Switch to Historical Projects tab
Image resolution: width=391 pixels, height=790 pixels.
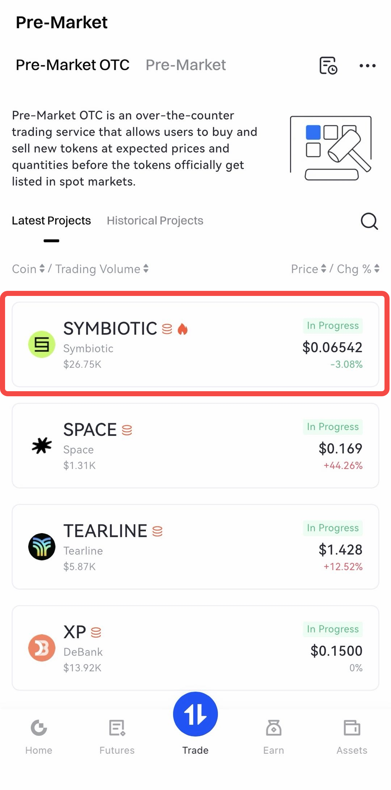[x=155, y=221]
